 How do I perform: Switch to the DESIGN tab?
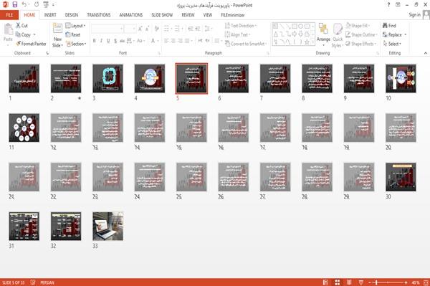coord(71,15)
